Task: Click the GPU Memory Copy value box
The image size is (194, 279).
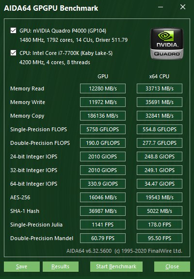Action: (x=103, y=116)
